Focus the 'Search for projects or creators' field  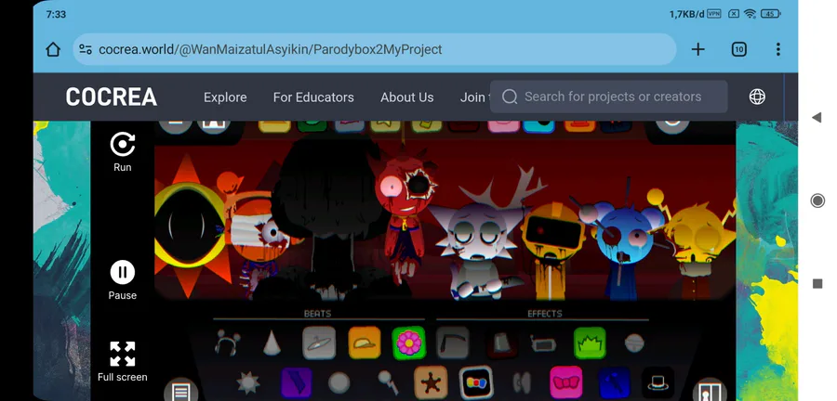[608, 97]
